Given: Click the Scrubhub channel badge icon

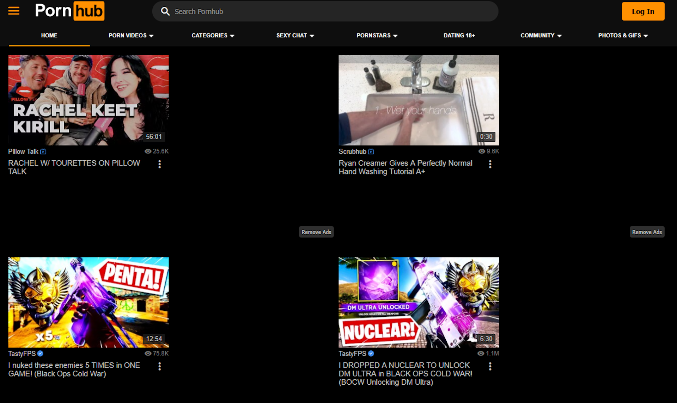Looking at the screenshot, I should (371, 151).
